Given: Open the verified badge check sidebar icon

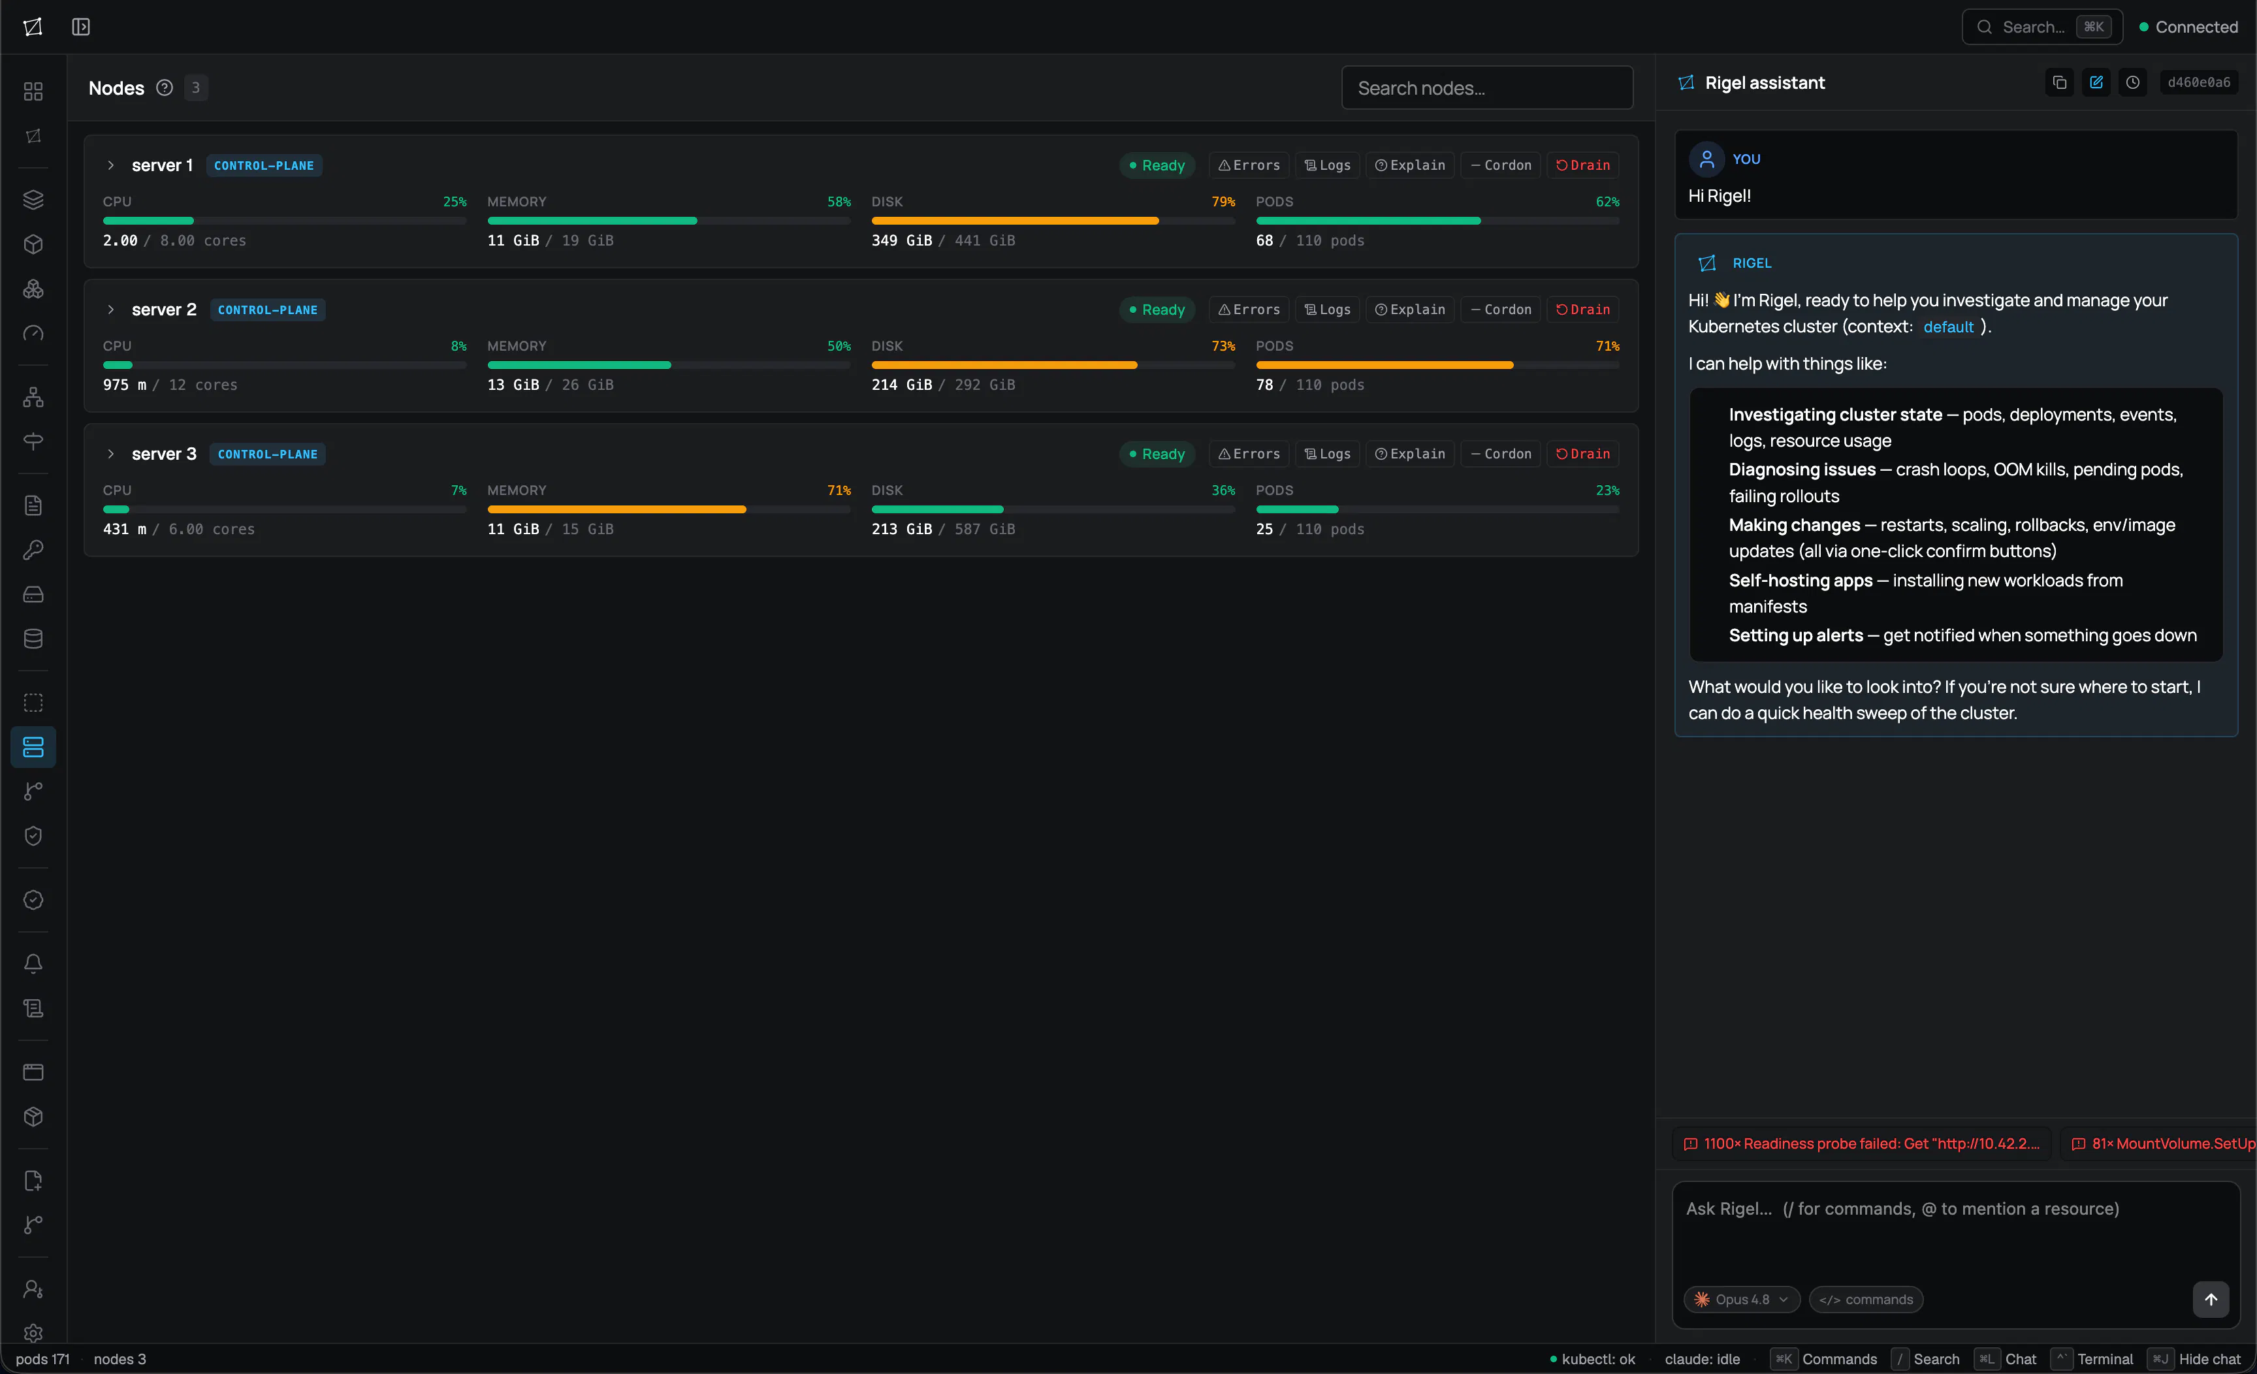Looking at the screenshot, I should (33, 899).
